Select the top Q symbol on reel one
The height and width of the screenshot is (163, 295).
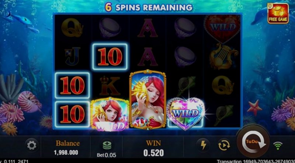[x=72, y=28]
